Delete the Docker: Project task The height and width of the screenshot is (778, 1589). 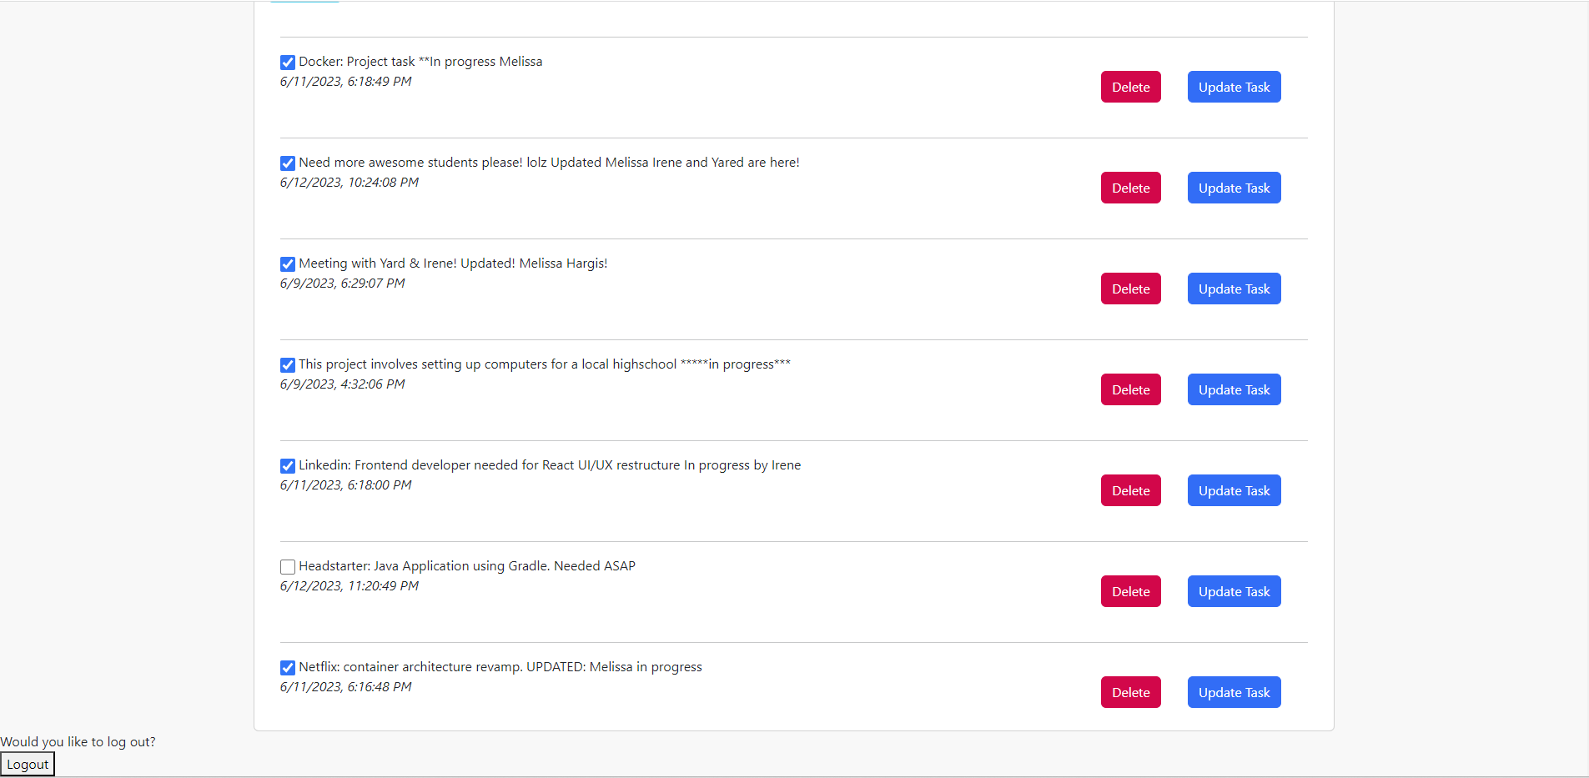pyautogui.click(x=1130, y=87)
